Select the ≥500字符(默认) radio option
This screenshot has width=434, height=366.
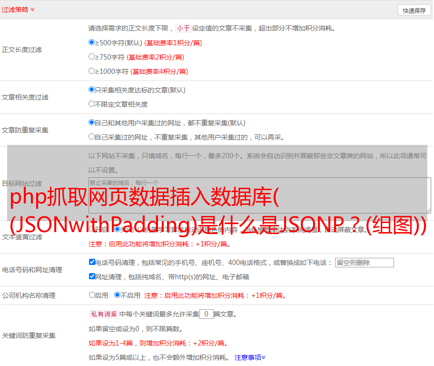coord(91,42)
